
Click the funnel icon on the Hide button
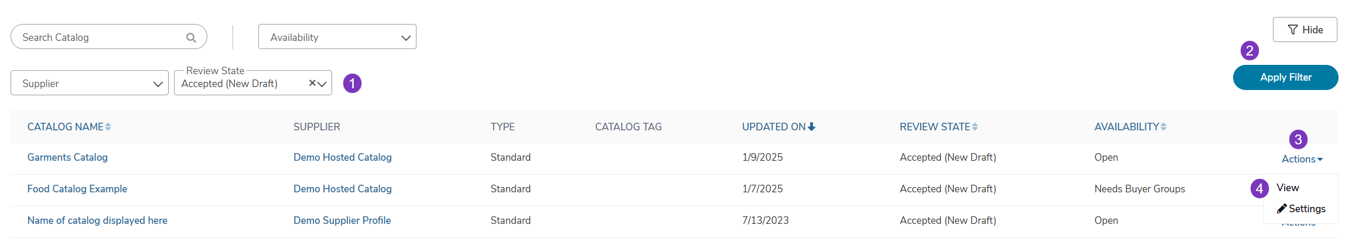point(1292,30)
